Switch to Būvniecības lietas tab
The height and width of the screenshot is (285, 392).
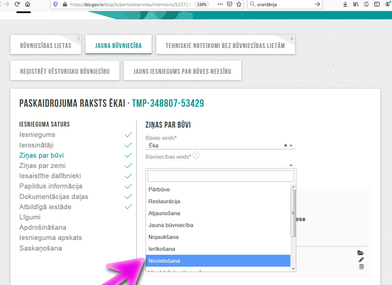46,46
